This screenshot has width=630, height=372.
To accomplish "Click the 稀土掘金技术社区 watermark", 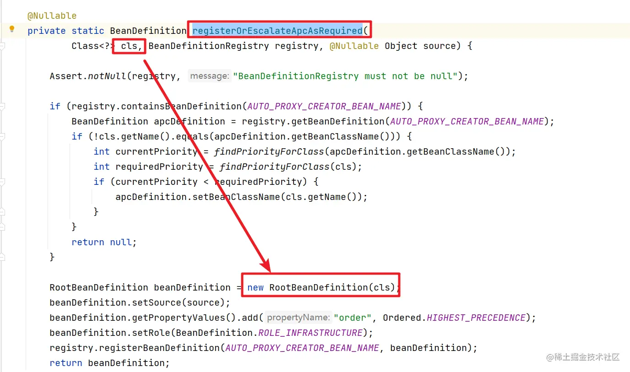I will coord(583,357).
